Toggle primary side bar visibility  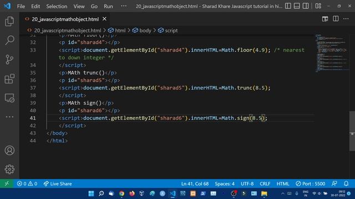pos(288,6)
